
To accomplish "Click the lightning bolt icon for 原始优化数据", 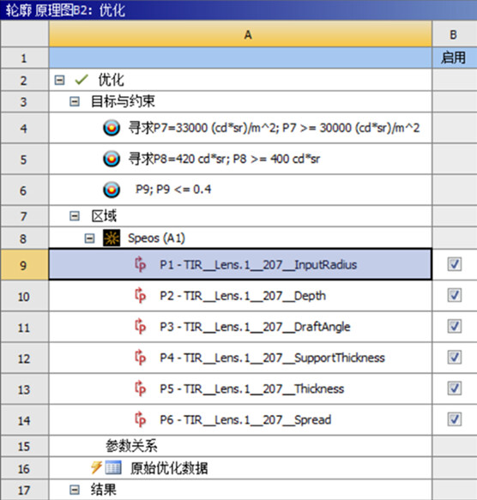I will pyautogui.click(x=96, y=467).
